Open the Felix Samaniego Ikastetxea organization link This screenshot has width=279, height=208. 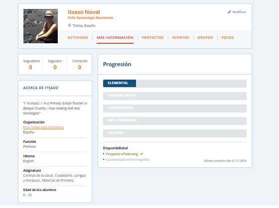[43, 127]
